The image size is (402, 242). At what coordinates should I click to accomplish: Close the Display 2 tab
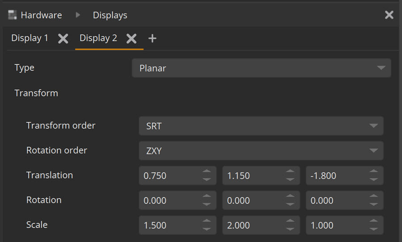[x=131, y=38]
